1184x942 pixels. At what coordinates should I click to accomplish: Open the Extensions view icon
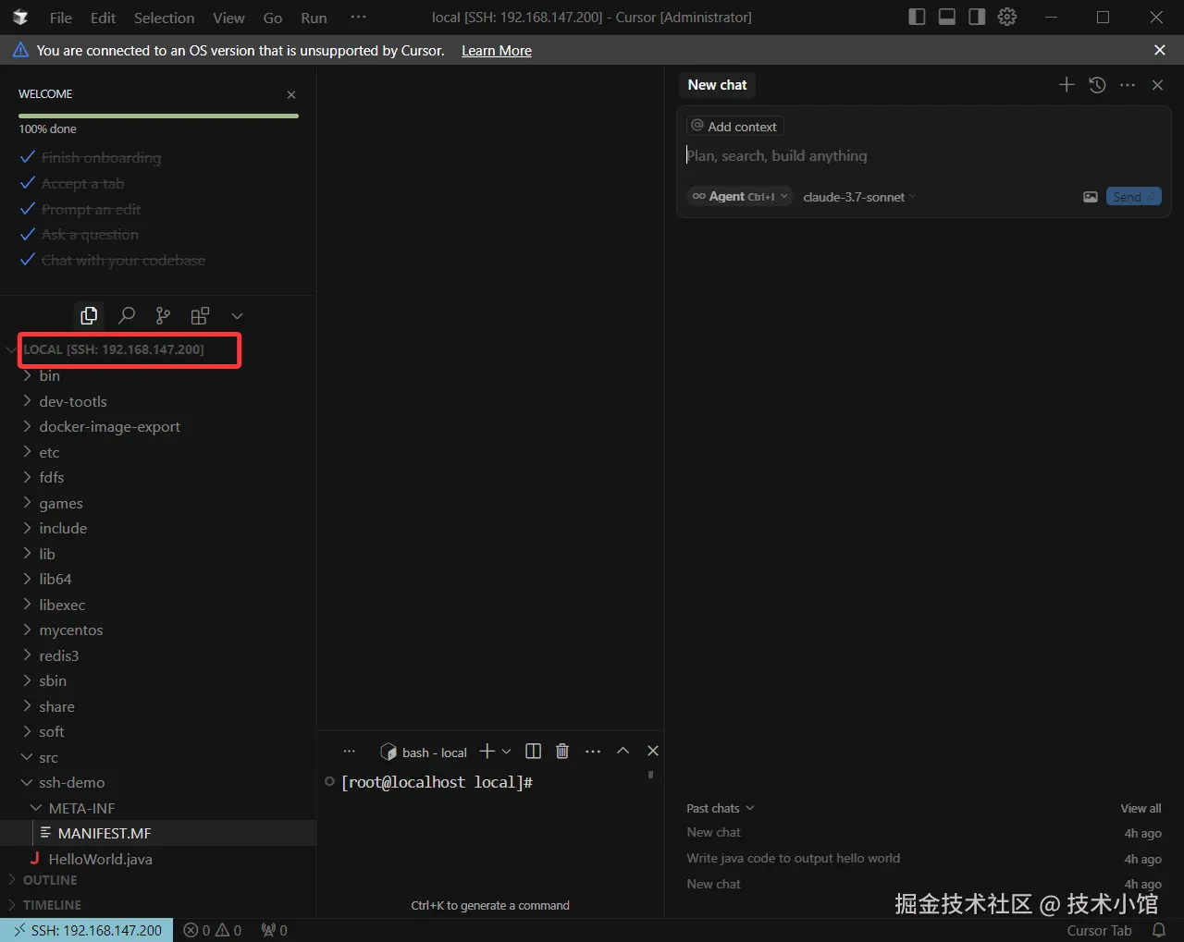[200, 316]
